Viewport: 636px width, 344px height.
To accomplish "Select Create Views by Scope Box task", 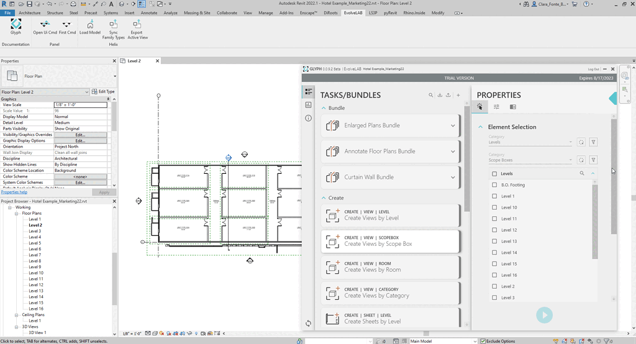I will tap(390, 242).
